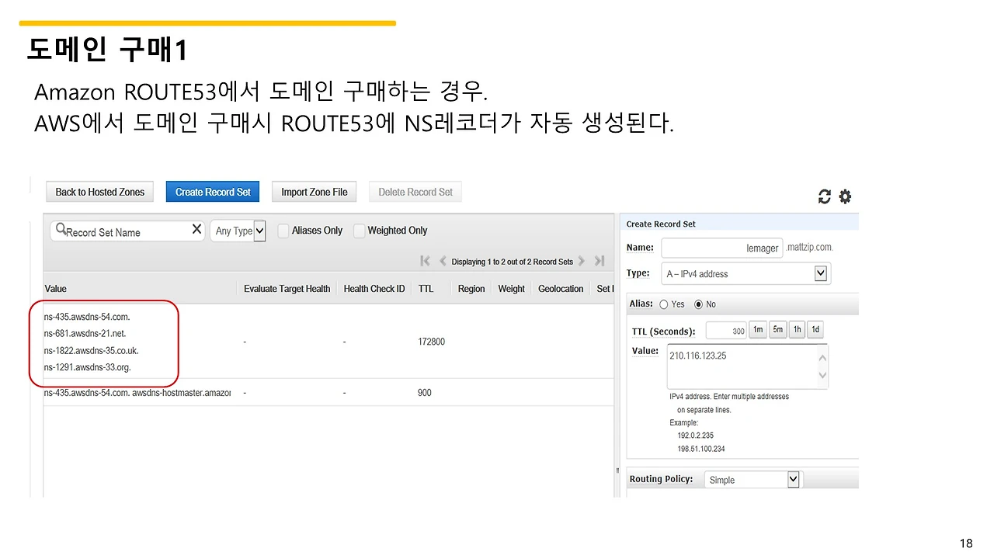Click the Displaying 1 to 2 pagination text
Viewport: 994px width, 559px height.
pos(513,262)
